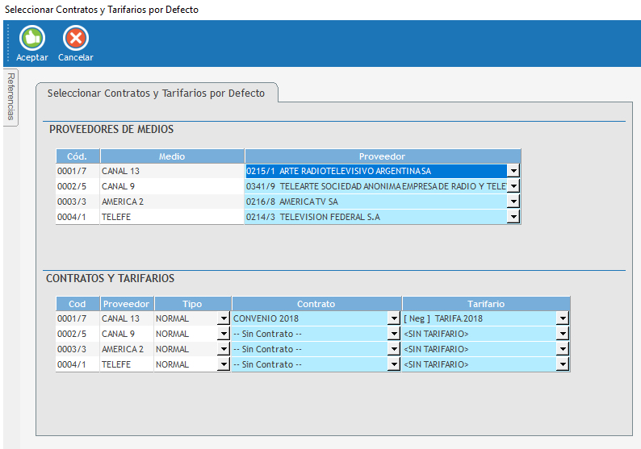Expand the proveedor dropdown for Canal 13

pos(513,171)
